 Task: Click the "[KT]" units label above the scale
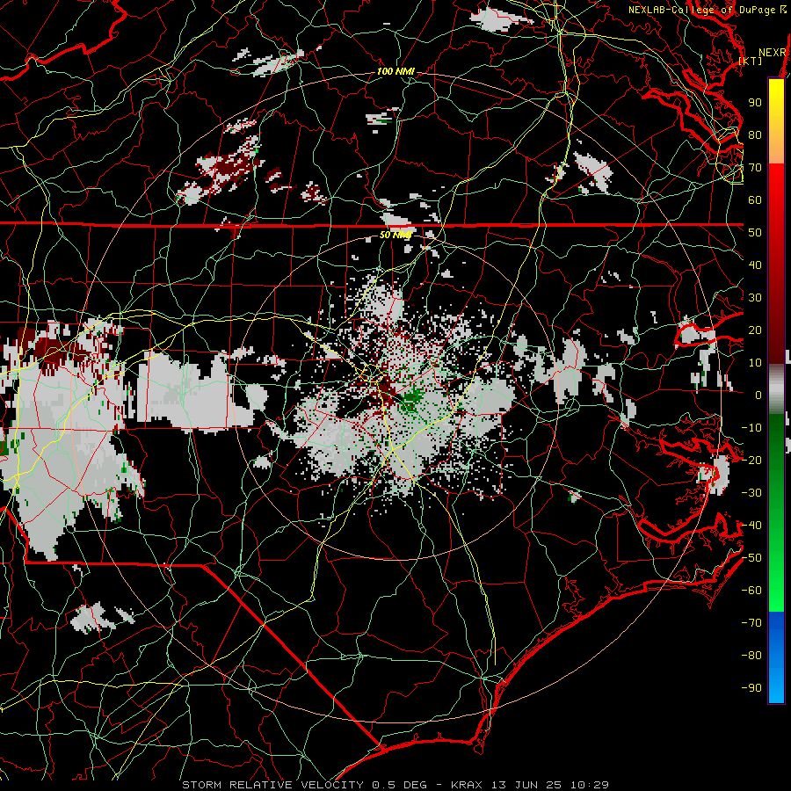point(751,61)
